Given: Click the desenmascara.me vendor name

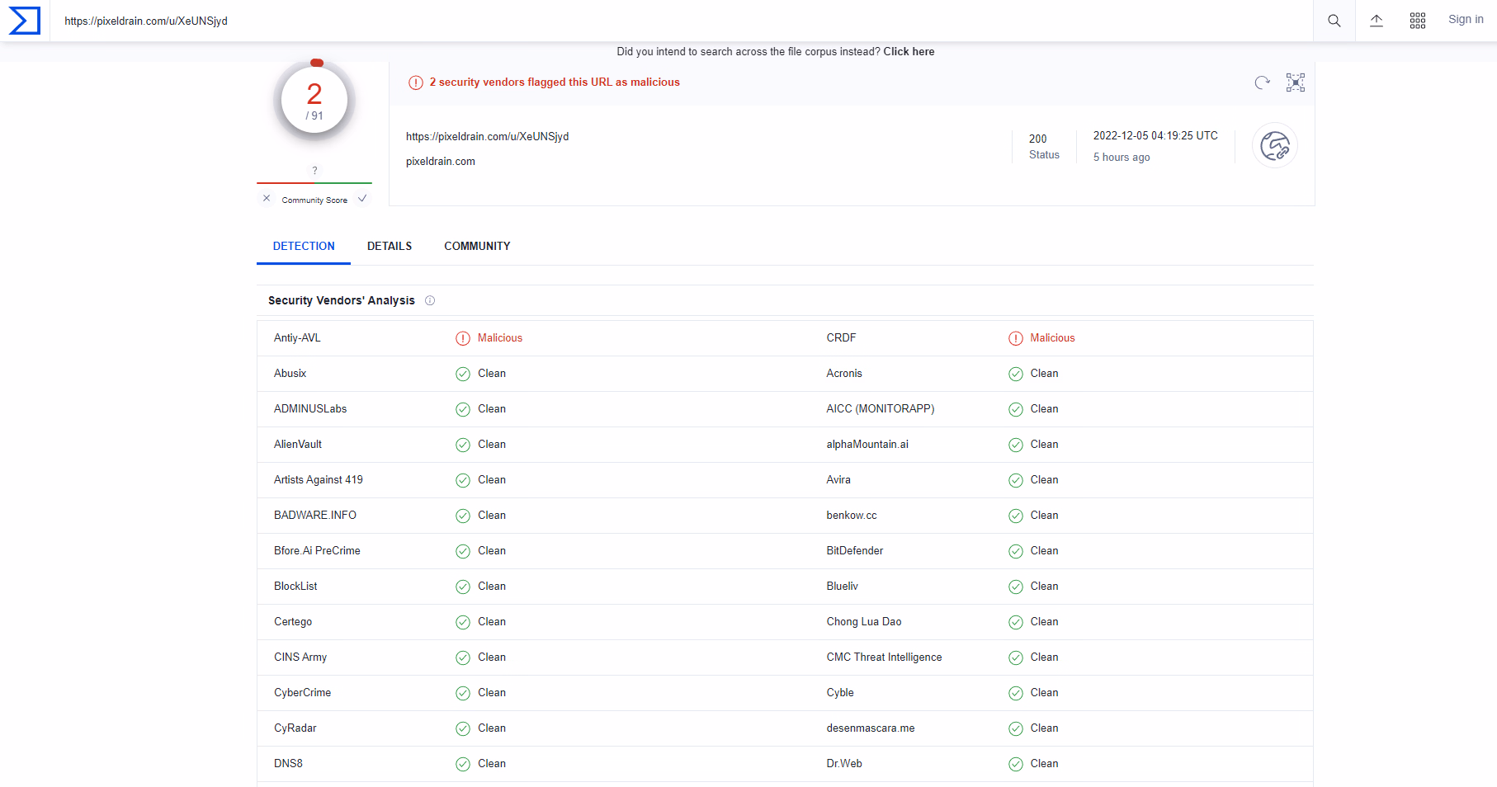Looking at the screenshot, I should click(871, 728).
